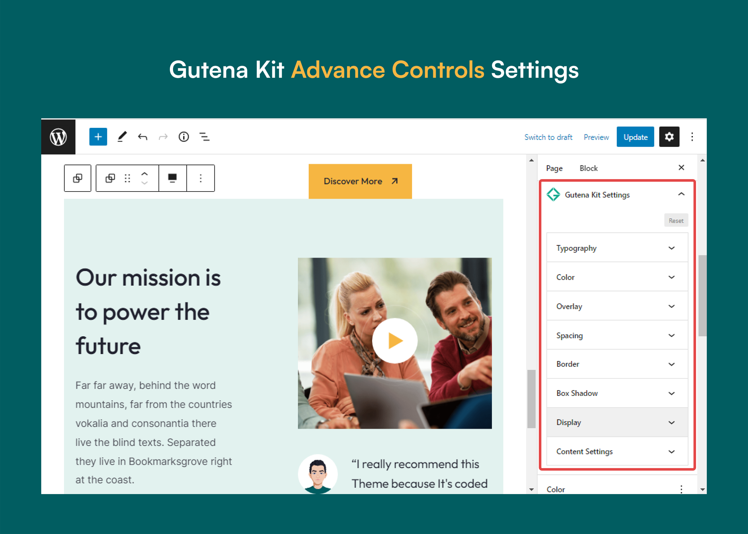Close the settings sidebar
Viewport: 748px width, 534px height.
point(681,167)
